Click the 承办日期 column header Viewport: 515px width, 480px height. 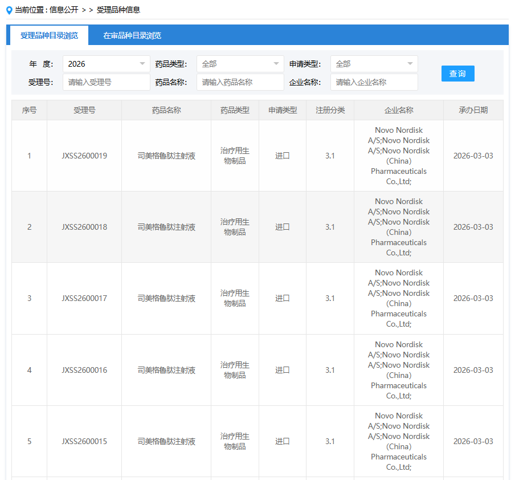[473, 110]
